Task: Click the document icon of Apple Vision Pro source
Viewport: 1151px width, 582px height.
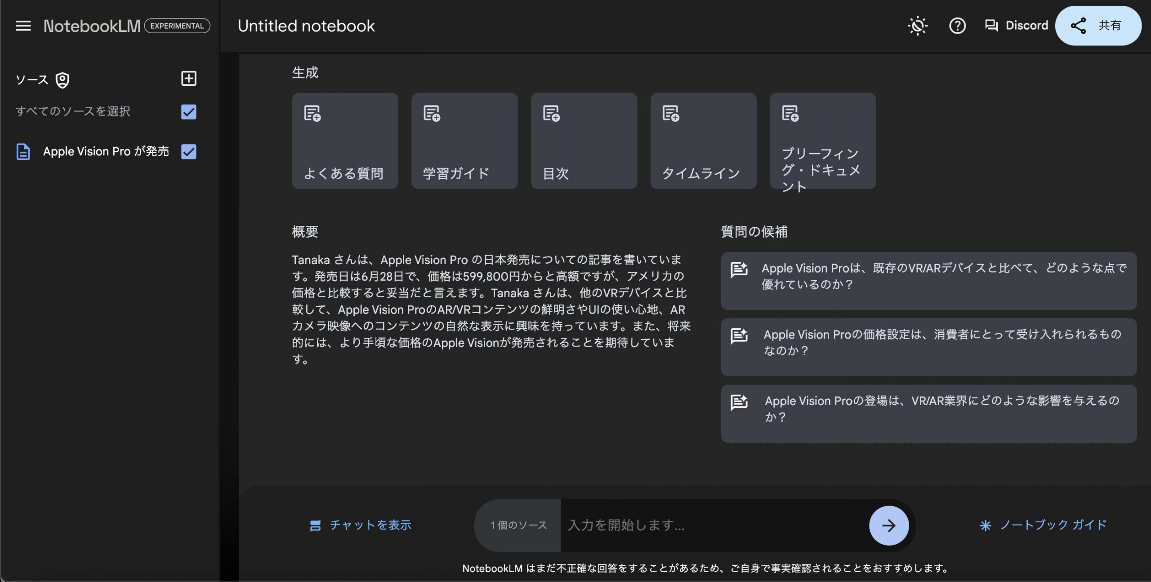Action: [x=23, y=152]
